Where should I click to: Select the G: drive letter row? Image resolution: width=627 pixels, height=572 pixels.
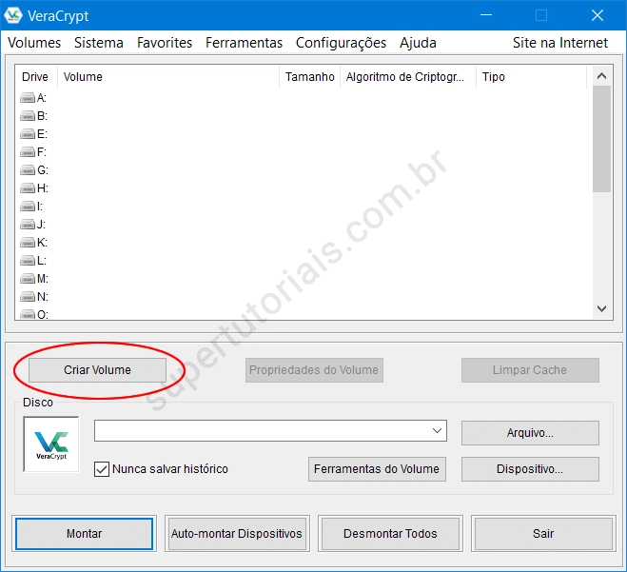coord(304,170)
